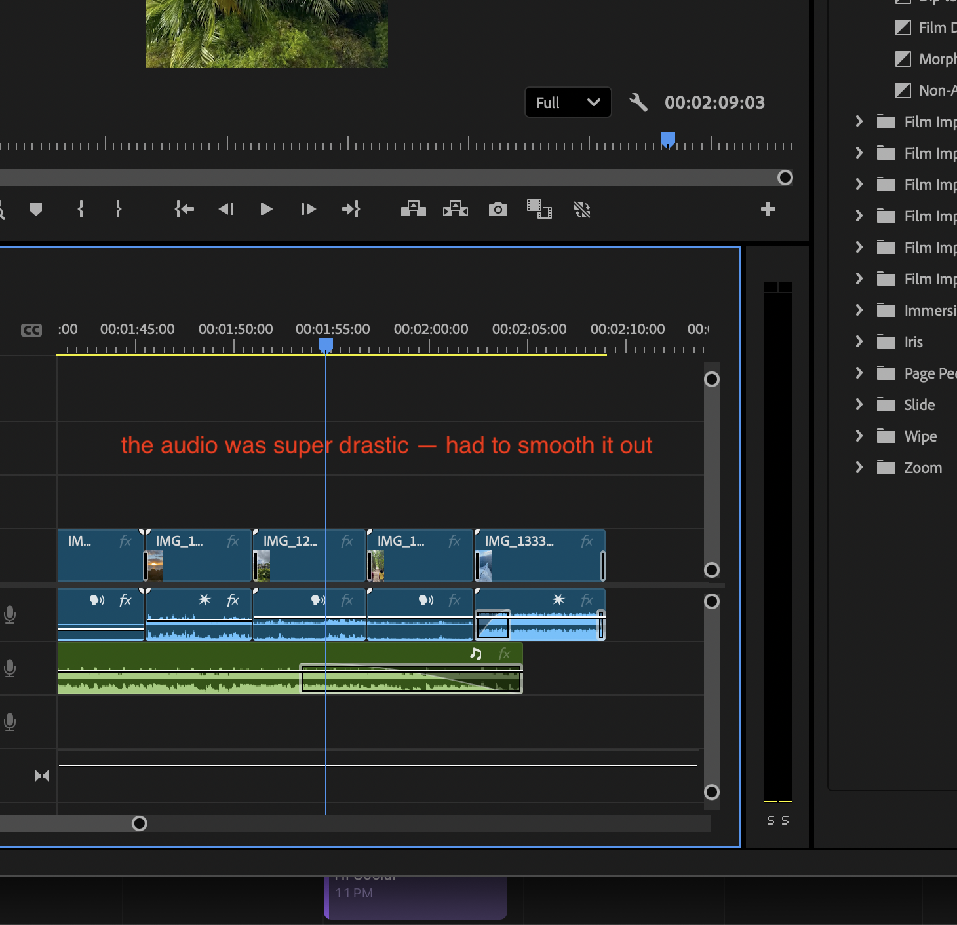This screenshot has height=925, width=957.
Task: Mark an In point
Action: point(80,209)
